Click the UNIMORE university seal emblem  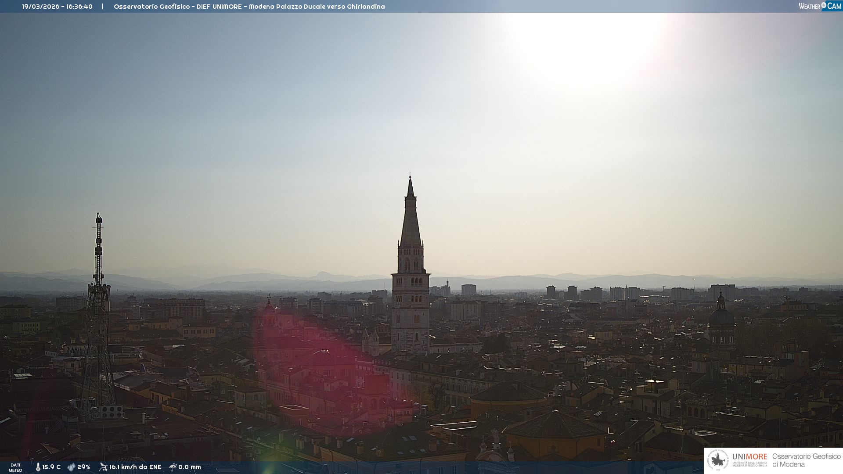click(x=718, y=460)
